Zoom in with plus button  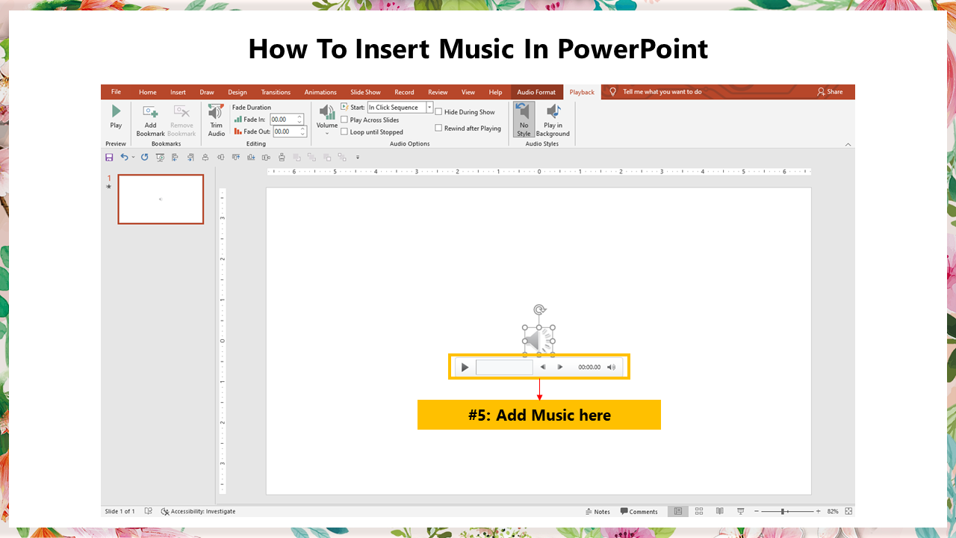[x=819, y=511]
